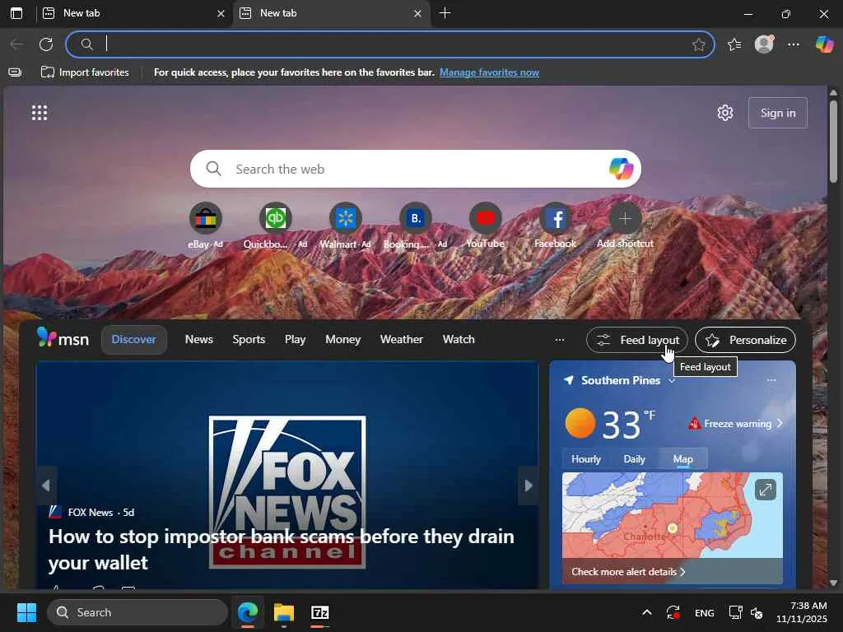The image size is (843, 632).
Task: Open Check more alert details link
Action: pyautogui.click(x=628, y=572)
